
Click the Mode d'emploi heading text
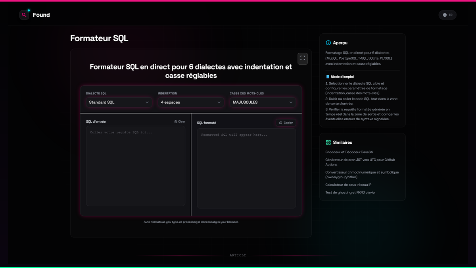(342, 77)
